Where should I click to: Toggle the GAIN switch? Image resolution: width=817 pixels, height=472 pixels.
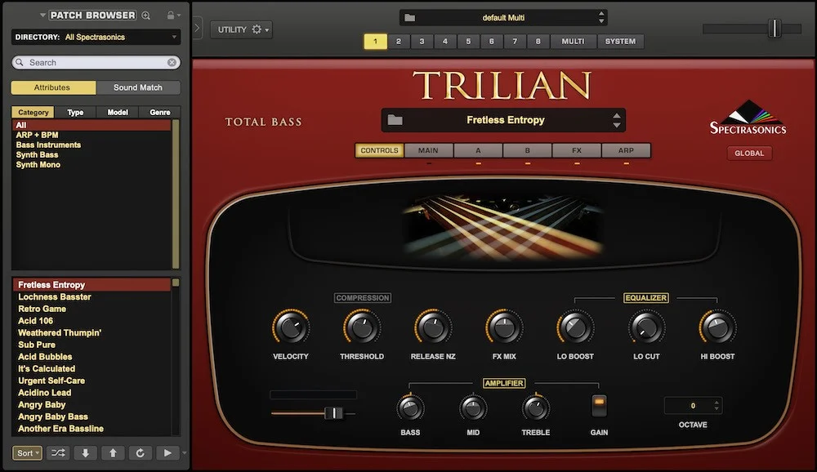[599, 407]
